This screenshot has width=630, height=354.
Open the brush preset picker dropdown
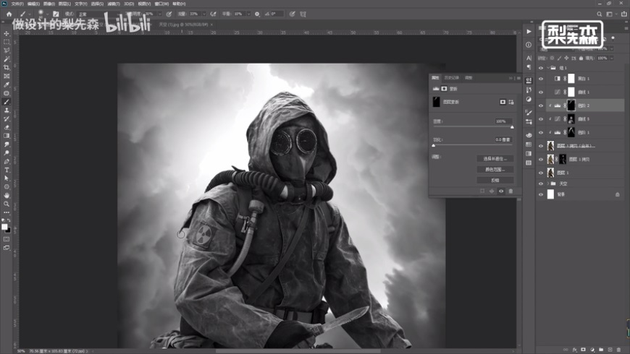click(x=47, y=14)
